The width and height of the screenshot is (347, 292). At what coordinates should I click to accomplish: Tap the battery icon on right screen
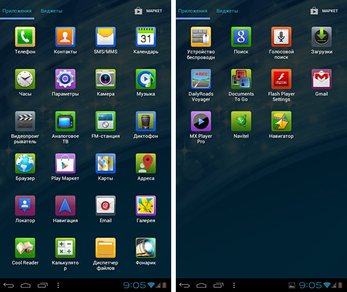tap(341, 285)
